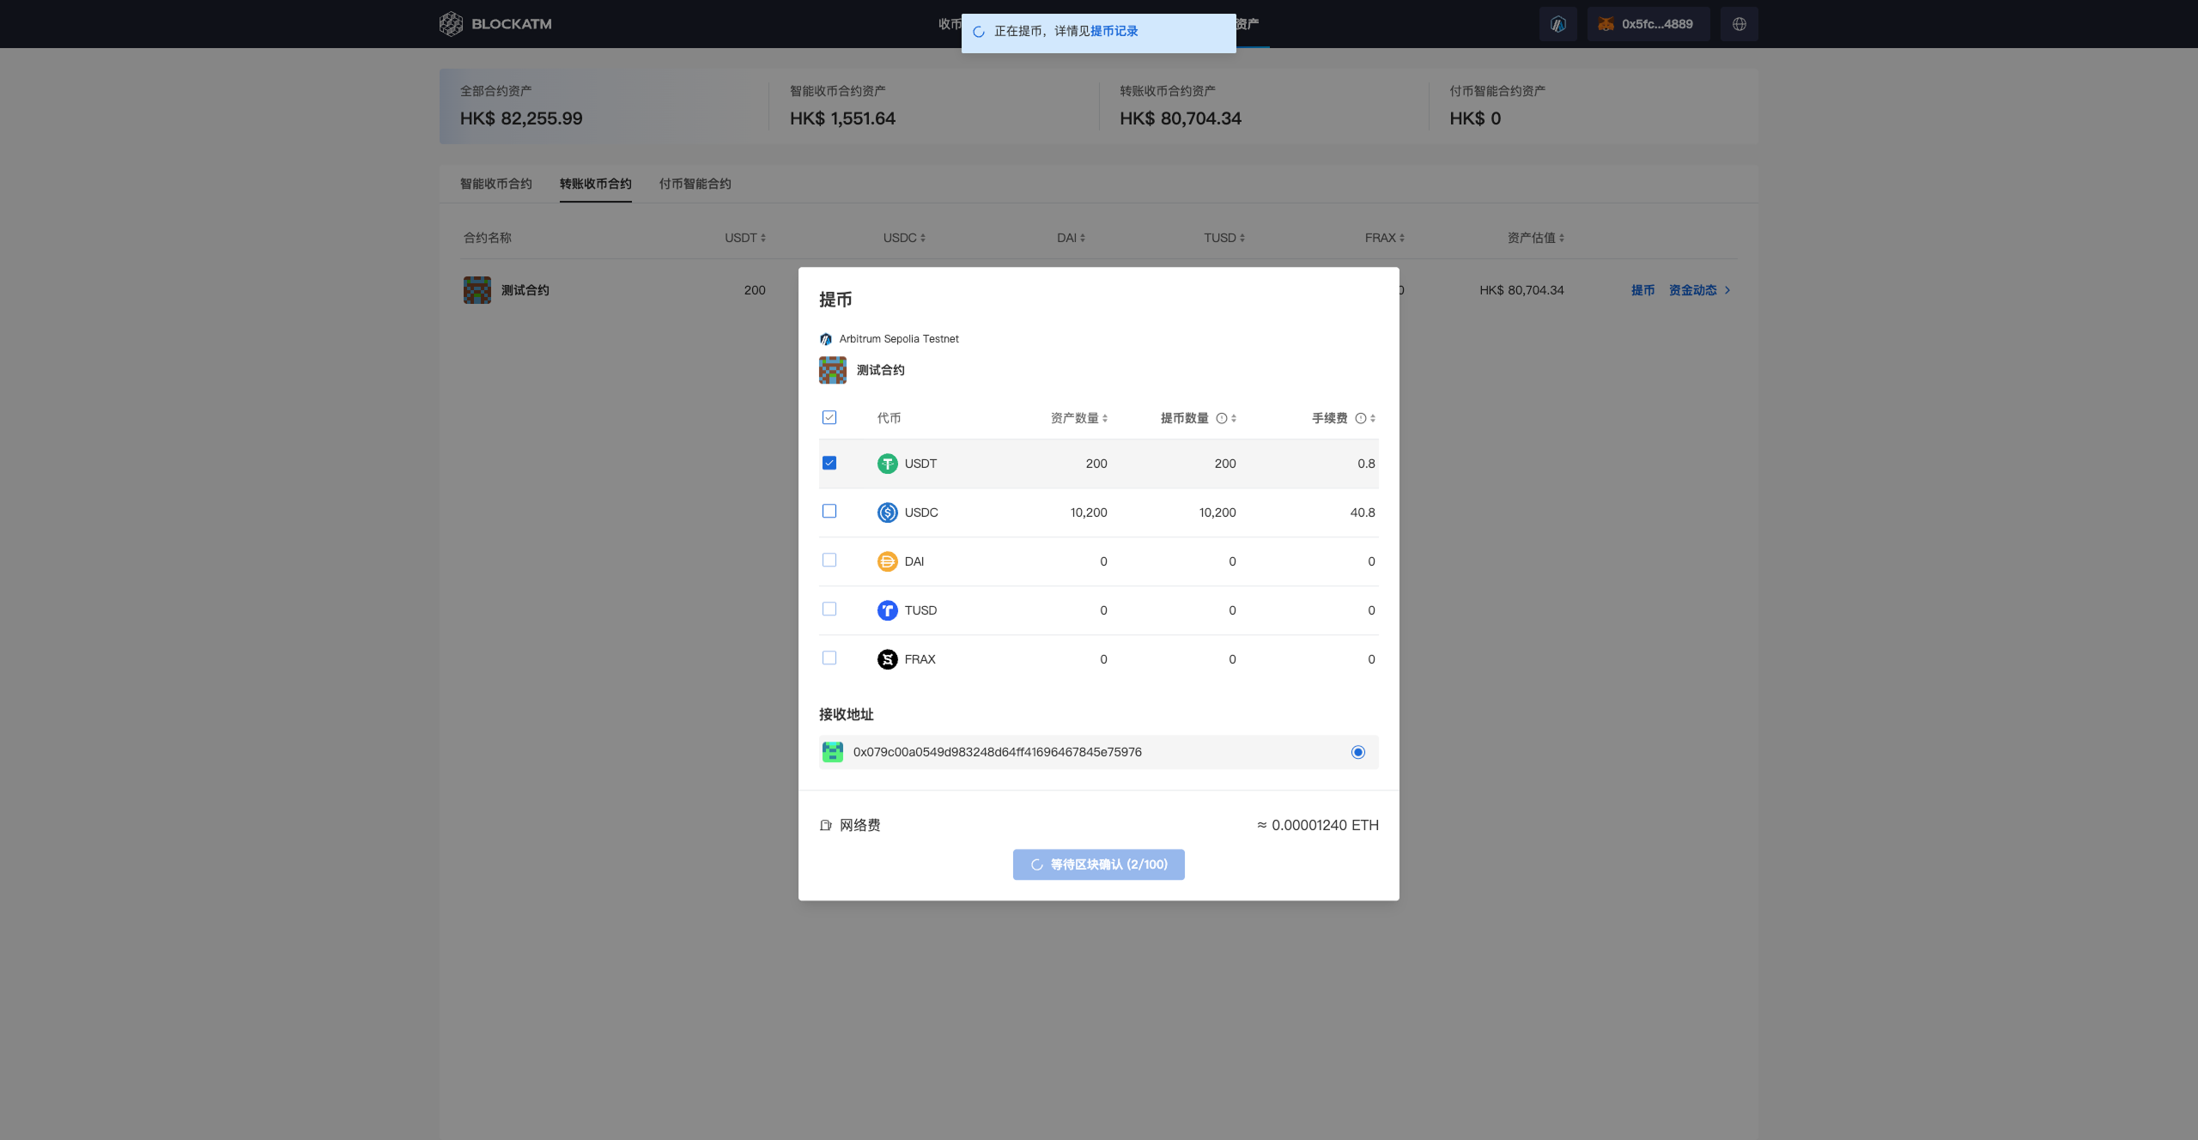Uncheck the USDT row checkbox
The height and width of the screenshot is (1140, 2198).
829,463
